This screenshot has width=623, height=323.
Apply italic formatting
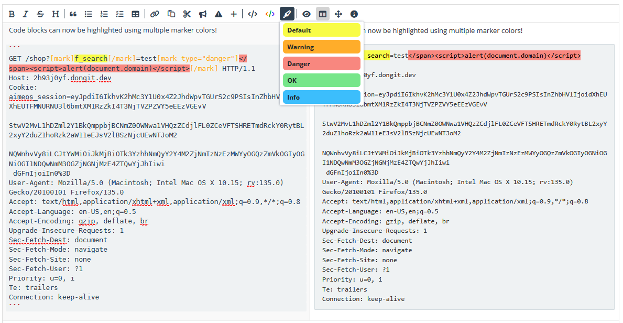(26, 14)
